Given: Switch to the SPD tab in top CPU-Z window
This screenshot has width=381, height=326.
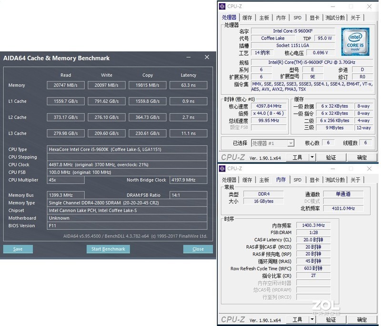Looking at the screenshot, I should pyautogui.click(x=297, y=17).
